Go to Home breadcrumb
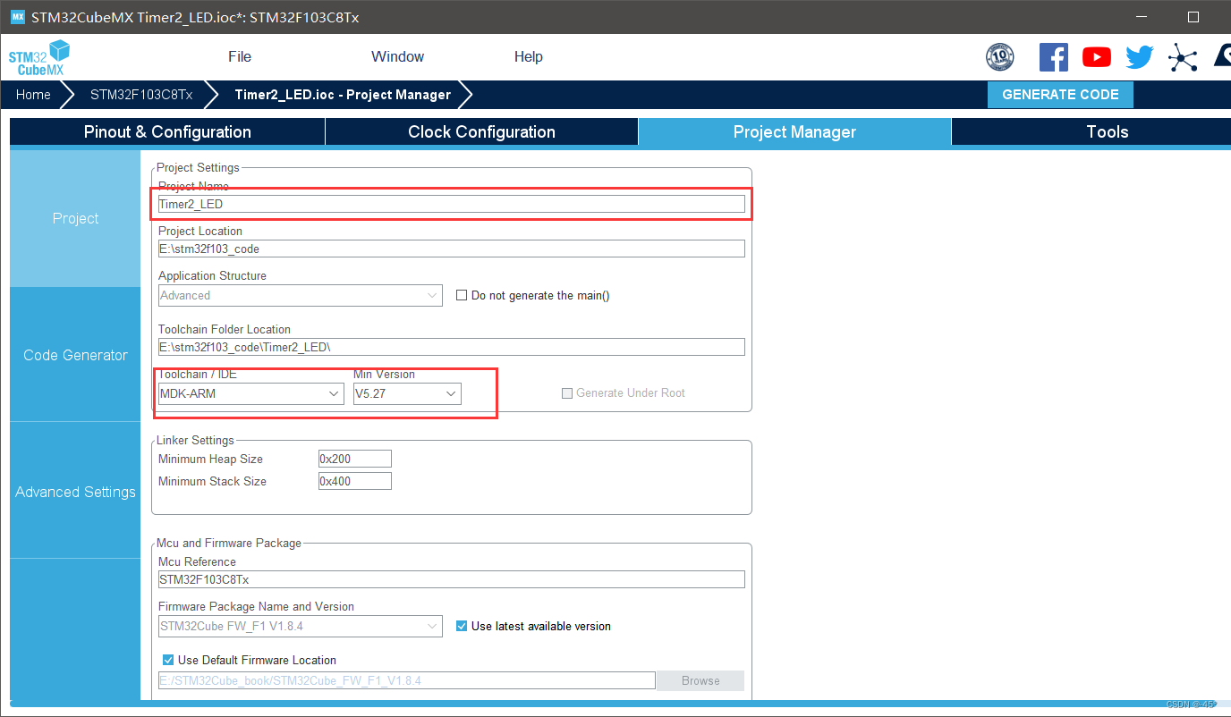Image resolution: width=1231 pixels, height=717 pixels. [x=33, y=94]
